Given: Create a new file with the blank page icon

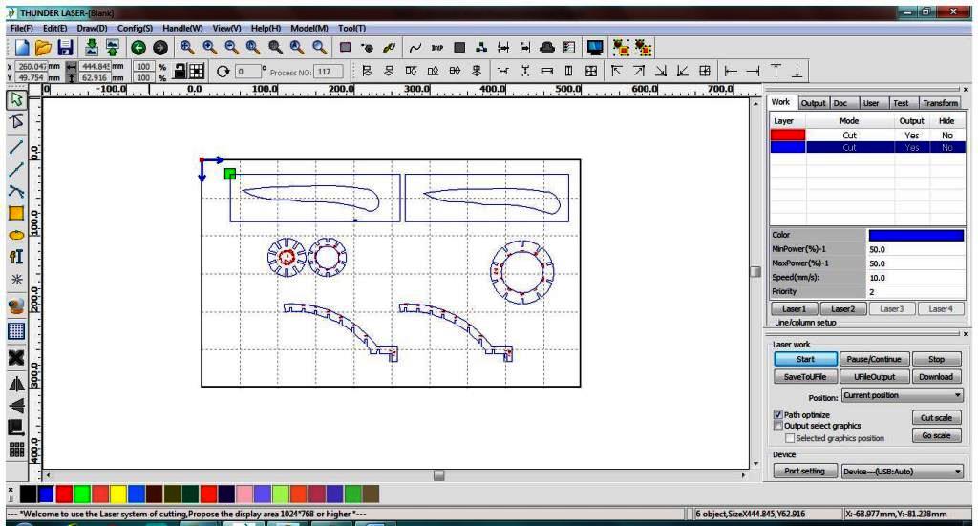Looking at the screenshot, I should pyautogui.click(x=22, y=48).
